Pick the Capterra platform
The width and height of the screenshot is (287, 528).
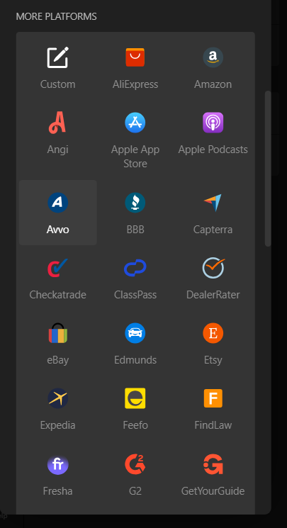tap(213, 213)
